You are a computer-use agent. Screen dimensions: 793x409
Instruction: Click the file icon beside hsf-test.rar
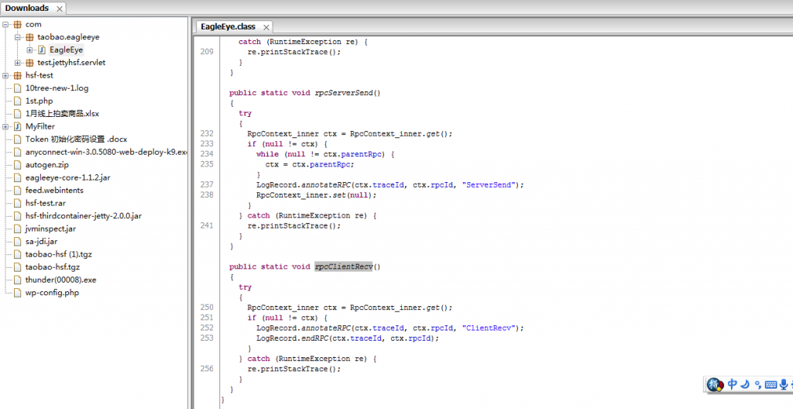point(18,203)
